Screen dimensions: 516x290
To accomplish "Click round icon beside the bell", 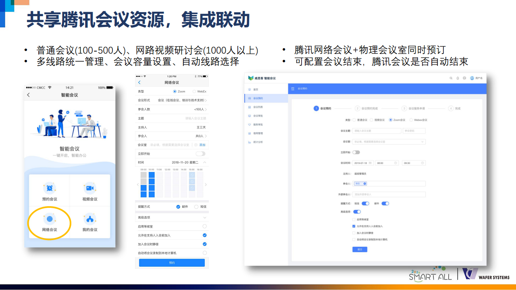I will click(464, 78).
